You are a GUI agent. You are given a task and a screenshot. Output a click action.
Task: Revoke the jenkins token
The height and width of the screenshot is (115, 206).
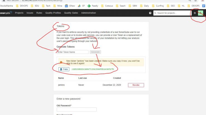click(x=136, y=85)
